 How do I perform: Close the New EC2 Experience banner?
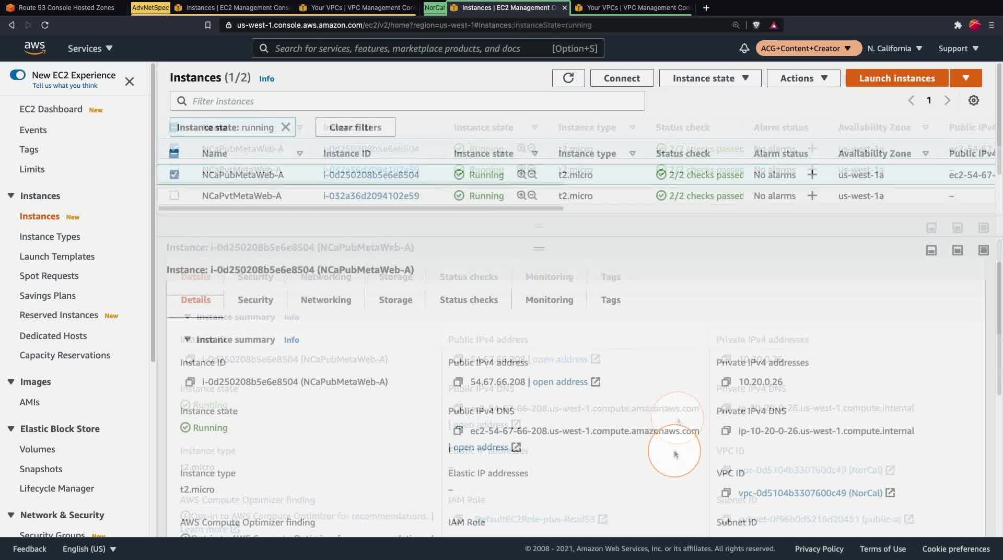(x=130, y=81)
